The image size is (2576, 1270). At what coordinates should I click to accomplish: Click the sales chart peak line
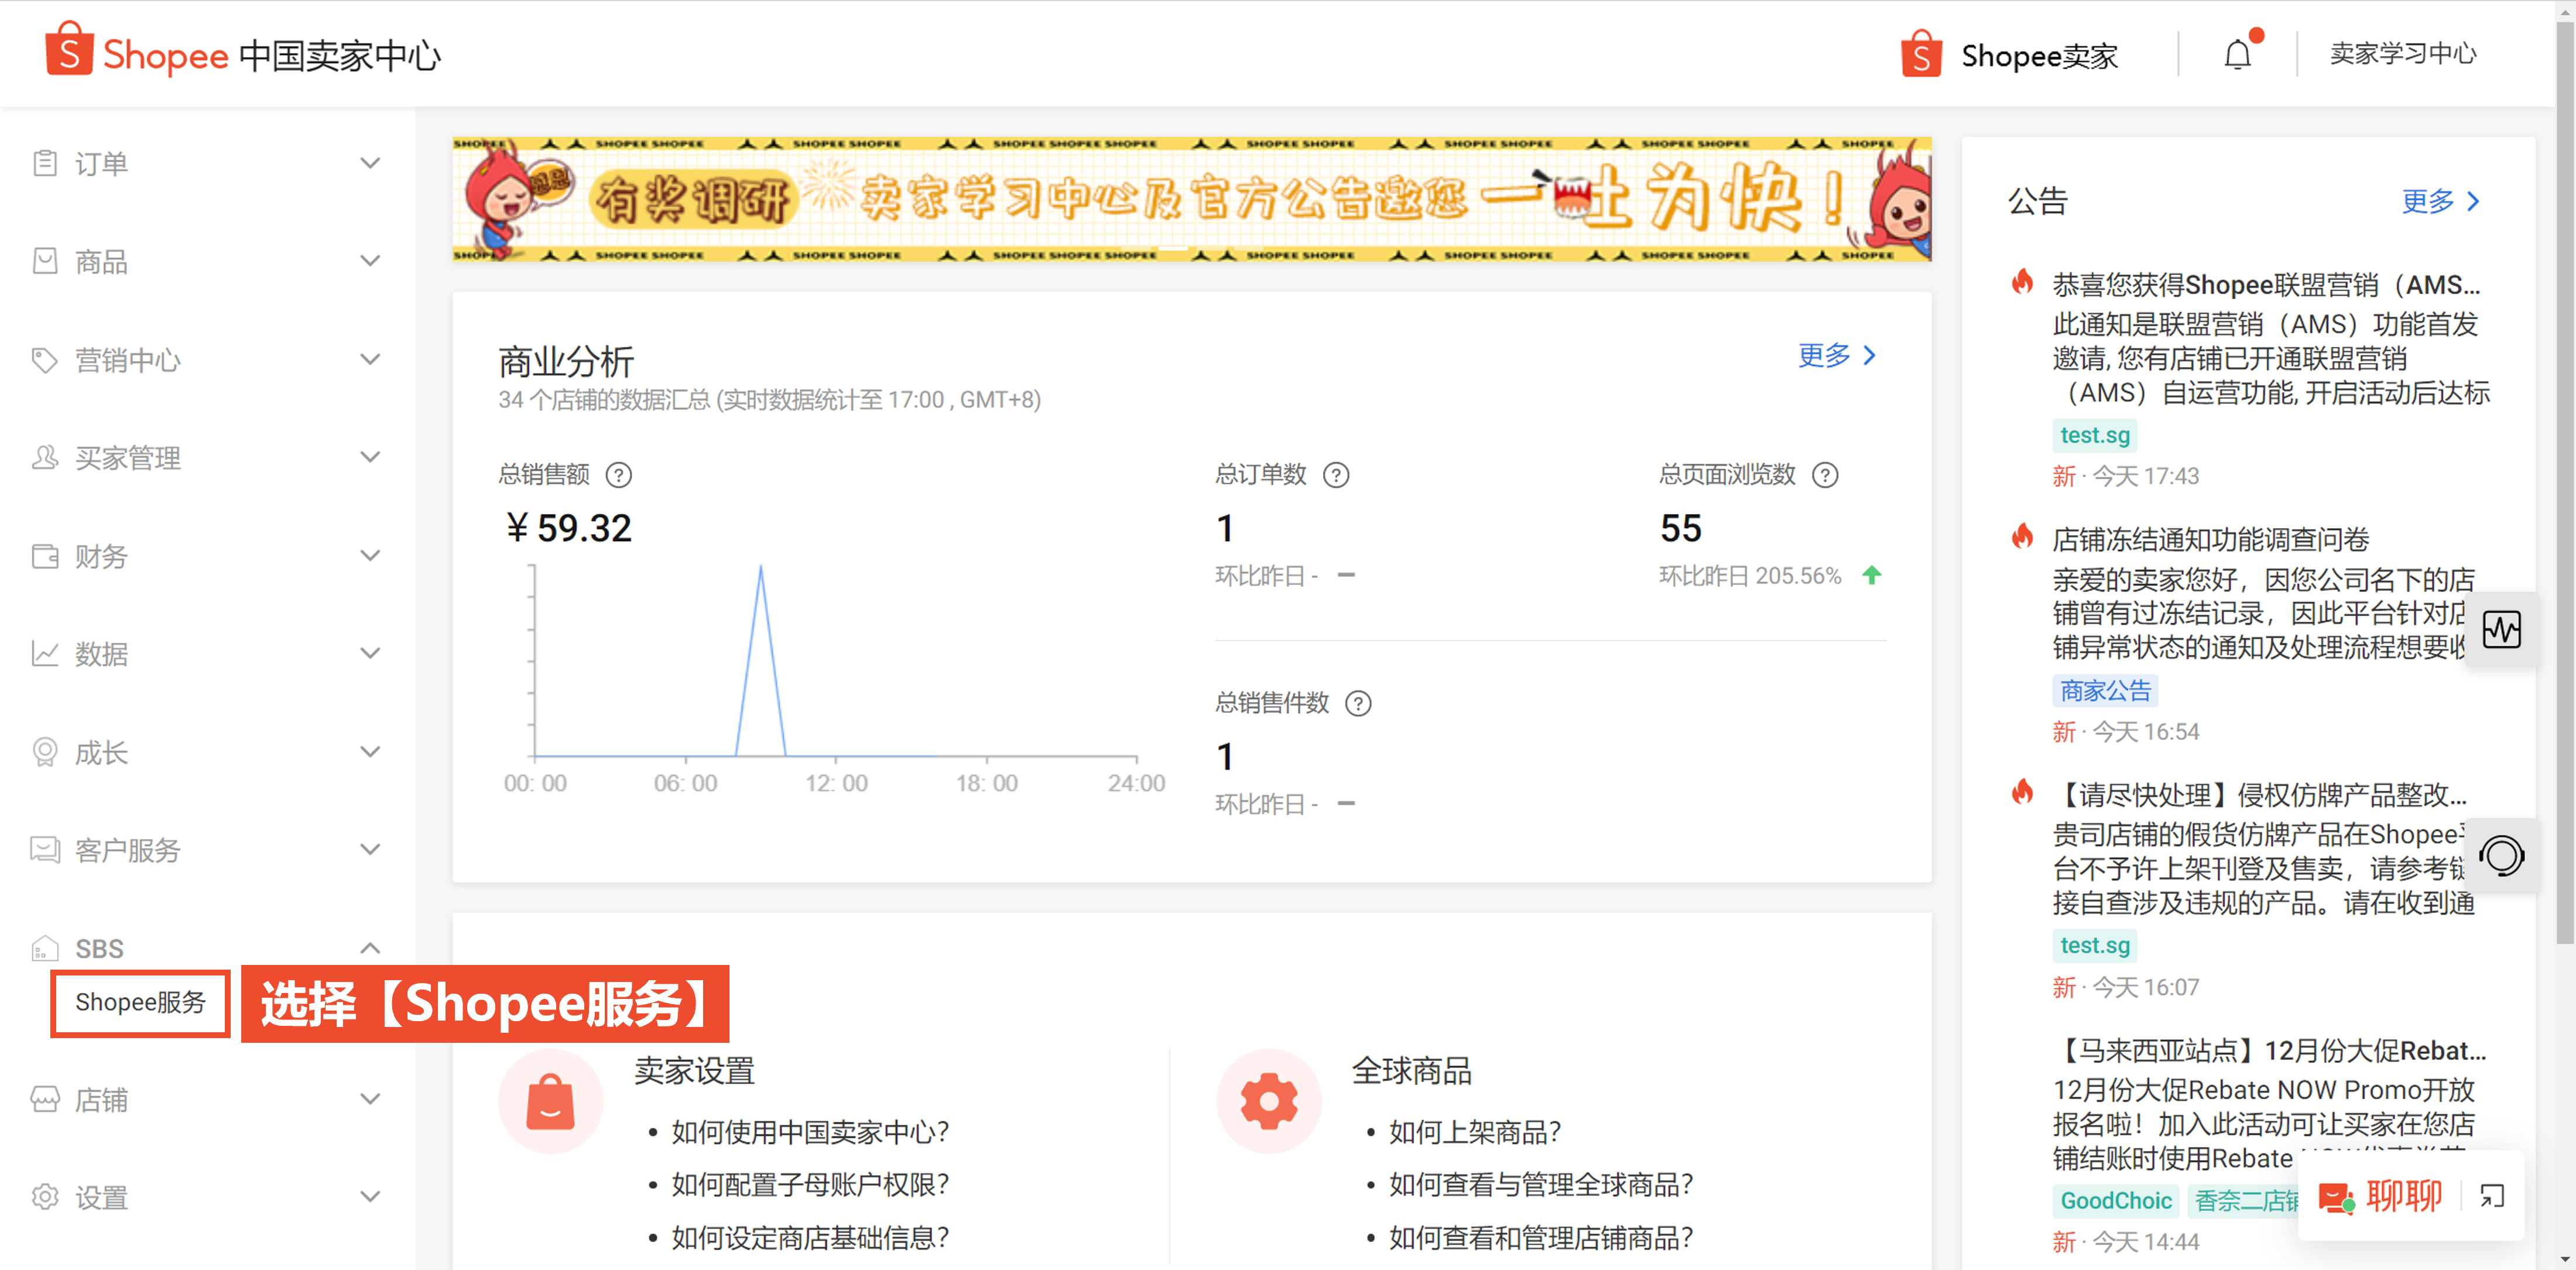pos(761,660)
